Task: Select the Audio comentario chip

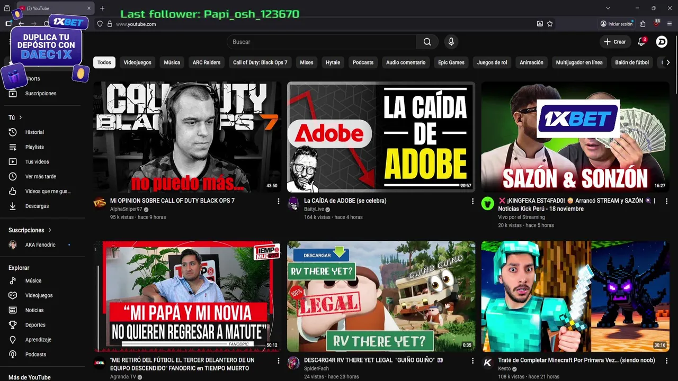Action: (x=406, y=62)
